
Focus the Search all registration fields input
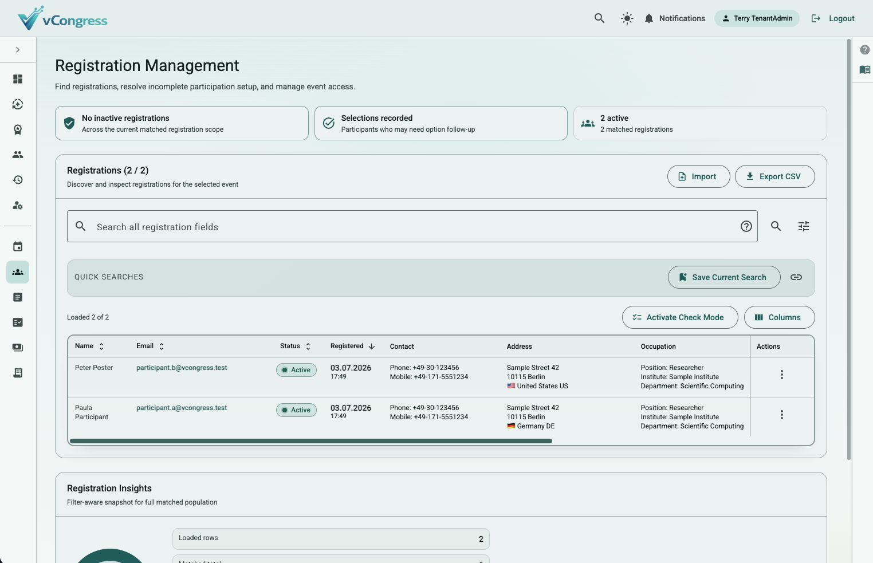[x=412, y=226]
